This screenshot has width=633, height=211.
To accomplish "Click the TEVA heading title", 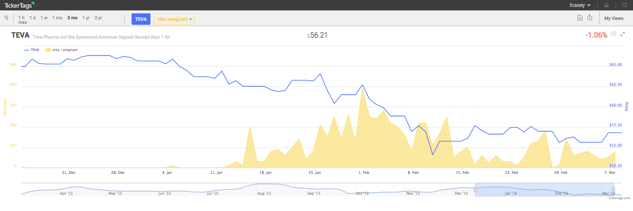I will (x=20, y=35).
